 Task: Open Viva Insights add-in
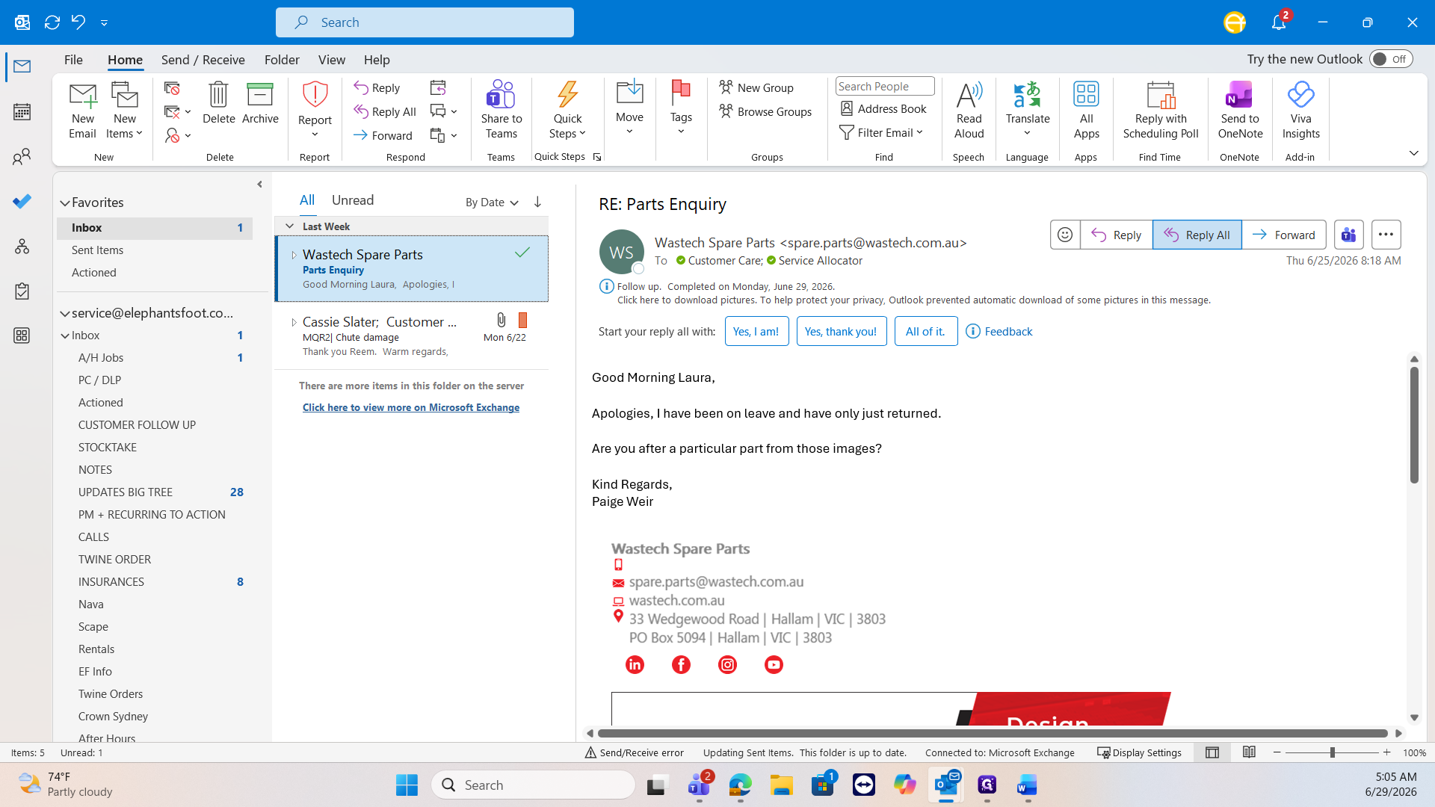[1300, 111]
